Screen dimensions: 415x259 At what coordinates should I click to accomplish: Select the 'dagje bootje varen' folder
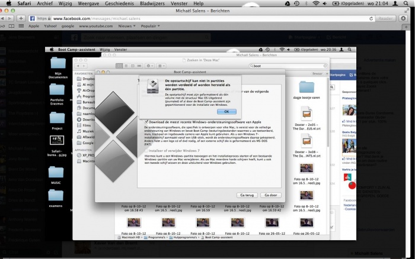point(307,90)
